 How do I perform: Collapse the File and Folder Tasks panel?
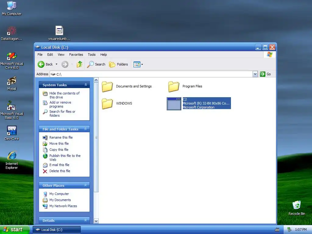86,129
